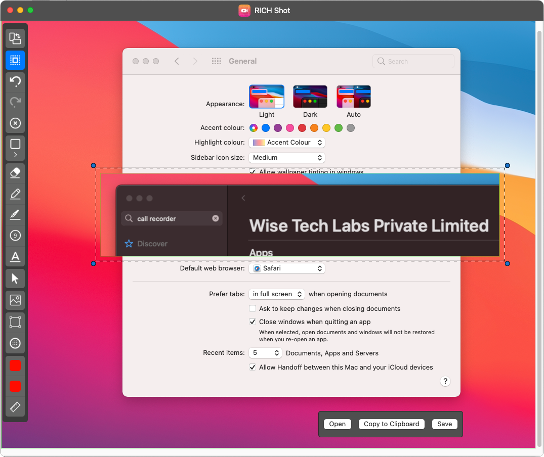Open the Sidebar icon size dropdown
The width and height of the screenshot is (544, 457).
(x=287, y=158)
